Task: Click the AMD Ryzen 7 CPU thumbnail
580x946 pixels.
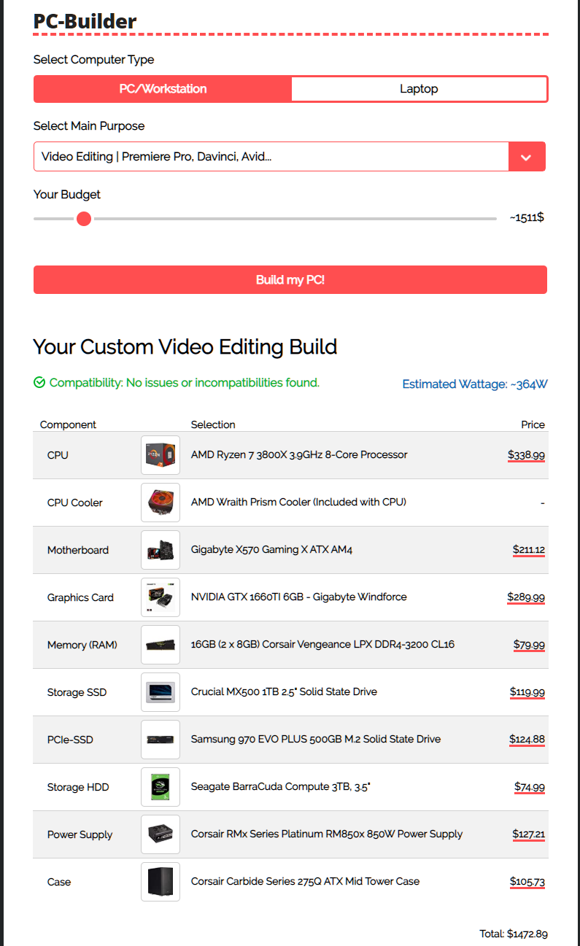Action: click(160, 454)
